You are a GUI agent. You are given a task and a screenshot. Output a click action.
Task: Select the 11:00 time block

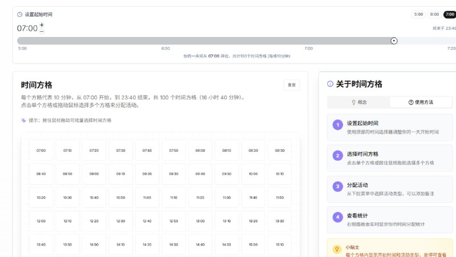[147, 197]
